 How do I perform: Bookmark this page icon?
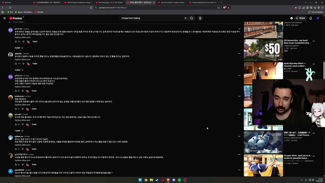pyautogui.click(x=91, y=8)
